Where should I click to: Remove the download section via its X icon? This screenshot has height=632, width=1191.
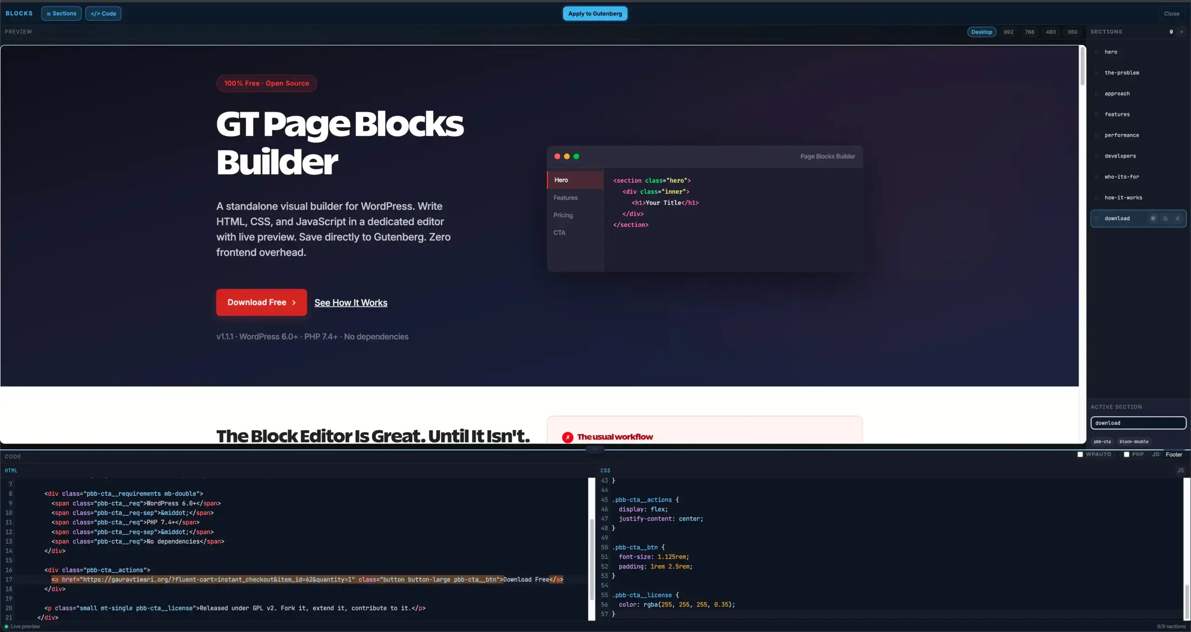coord(1178,219)
